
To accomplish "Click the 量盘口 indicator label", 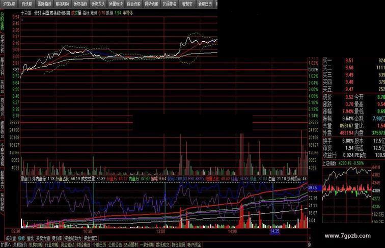I will 26,179.
